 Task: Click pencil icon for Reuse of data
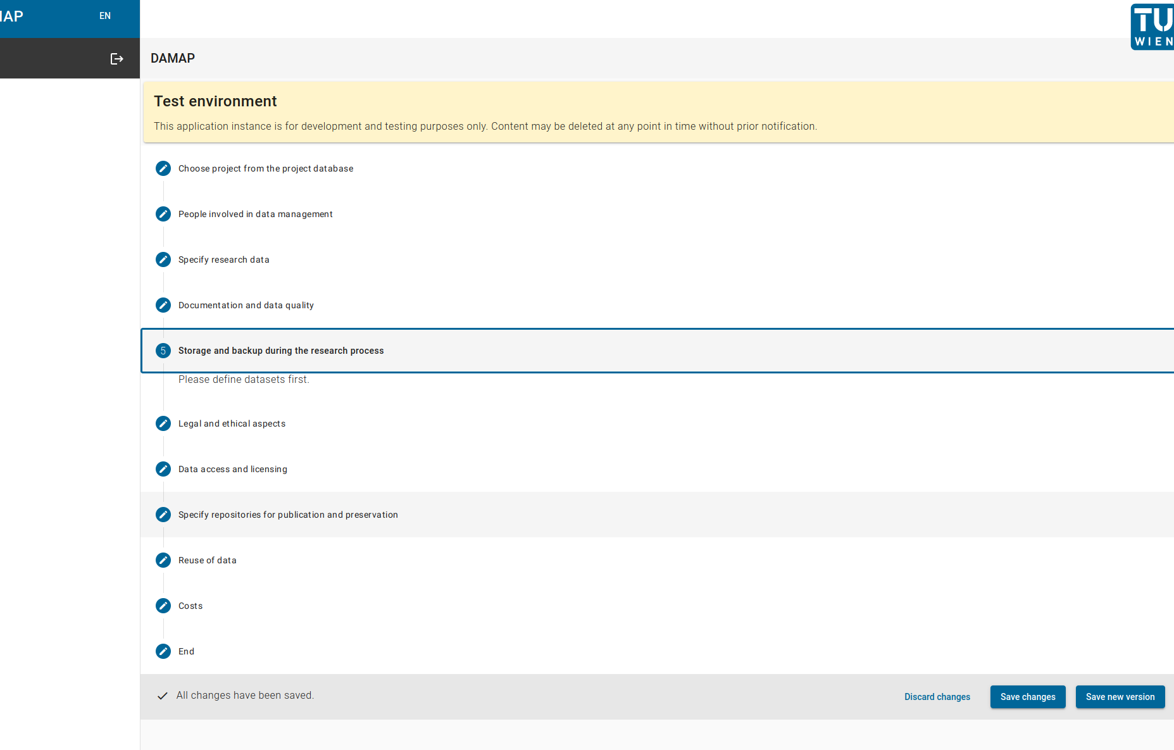[163, 560]
